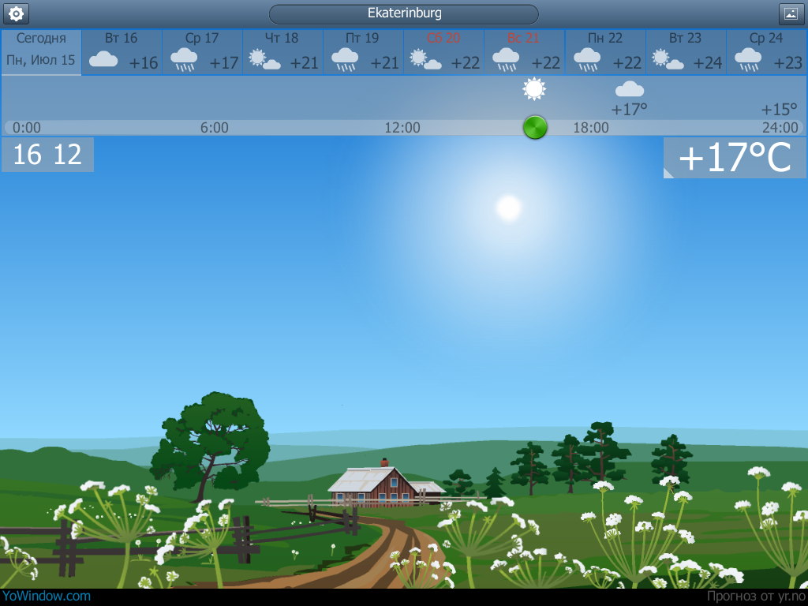This screenshot has height=606, width=808.
Task: Click the sun icon above the timeline
Action: (534, 89)
